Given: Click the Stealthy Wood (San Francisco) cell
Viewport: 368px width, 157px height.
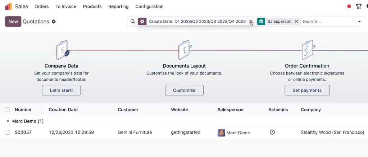Looking at the screenshot, I should [332, 133].
